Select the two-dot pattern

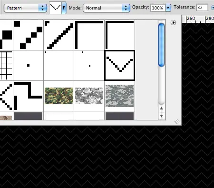pyautogui.click(x=89, y=65)
